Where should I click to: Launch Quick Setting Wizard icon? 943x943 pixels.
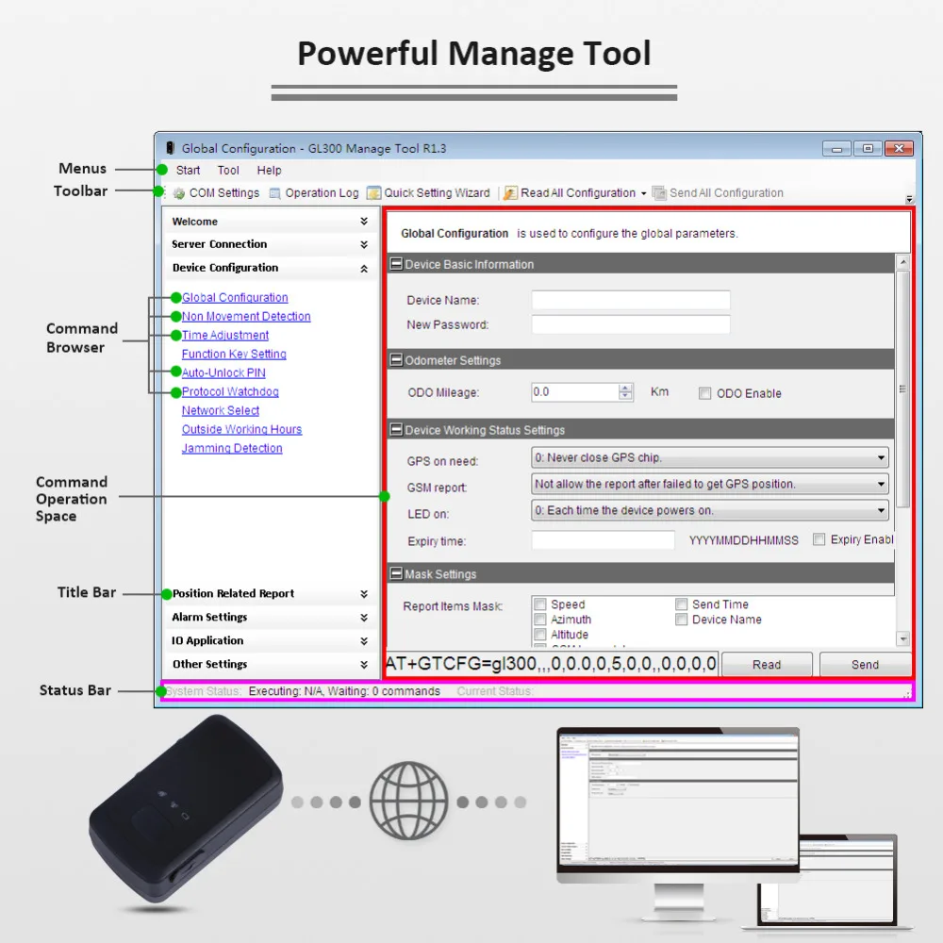pos(373,193)
